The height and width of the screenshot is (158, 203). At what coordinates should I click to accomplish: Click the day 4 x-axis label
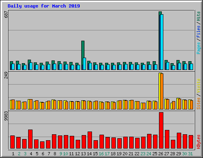(x=31, y=154)
